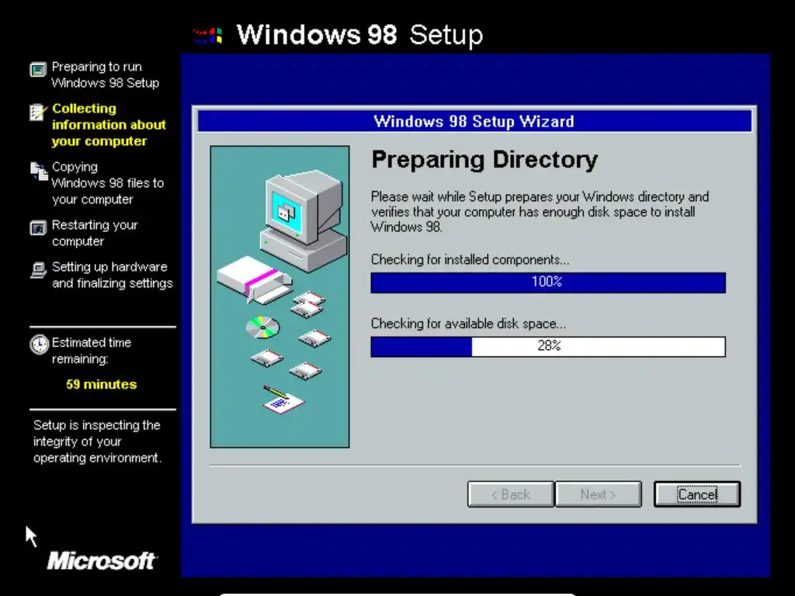Click the '59 minutes' remaining time text
Screen dimensions: 795x596
click(x=102, y=384)
